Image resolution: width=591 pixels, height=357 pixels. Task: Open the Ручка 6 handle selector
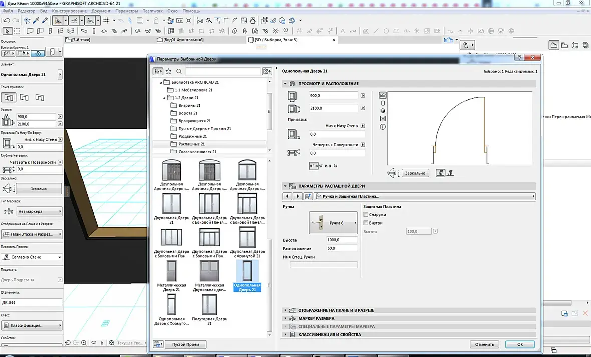pyautogui.click(x=333, y=223)
